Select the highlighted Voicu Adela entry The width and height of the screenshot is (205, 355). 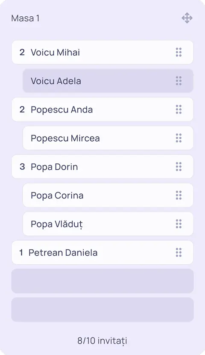pos(108,81)
